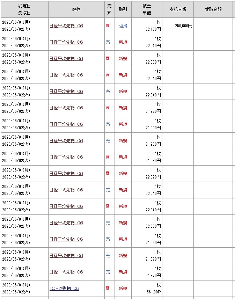Click 日経平均先物 06 link priced 21,990円

66,124
